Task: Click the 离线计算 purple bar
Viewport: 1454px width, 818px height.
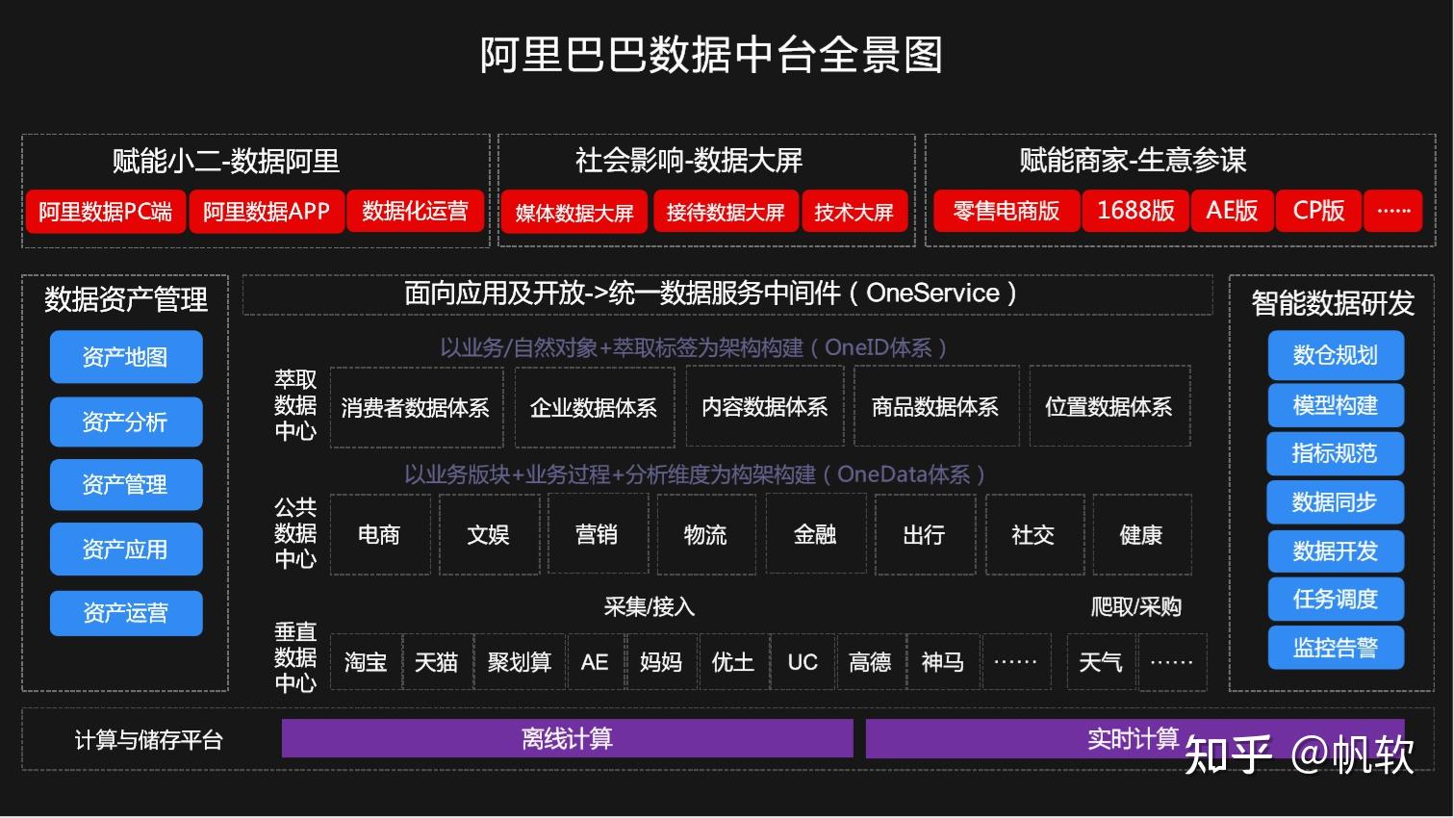Action: coord(568,738)
